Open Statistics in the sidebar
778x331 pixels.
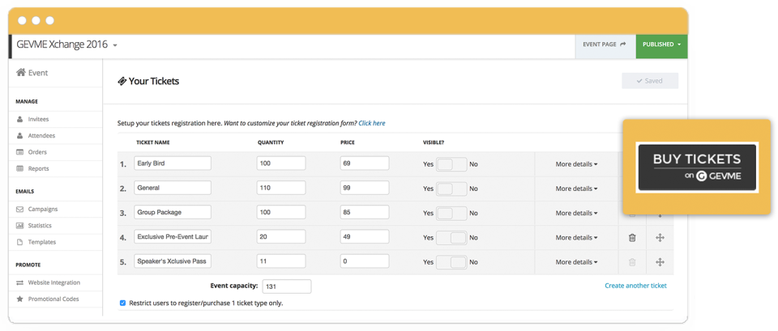pos(40,226)
